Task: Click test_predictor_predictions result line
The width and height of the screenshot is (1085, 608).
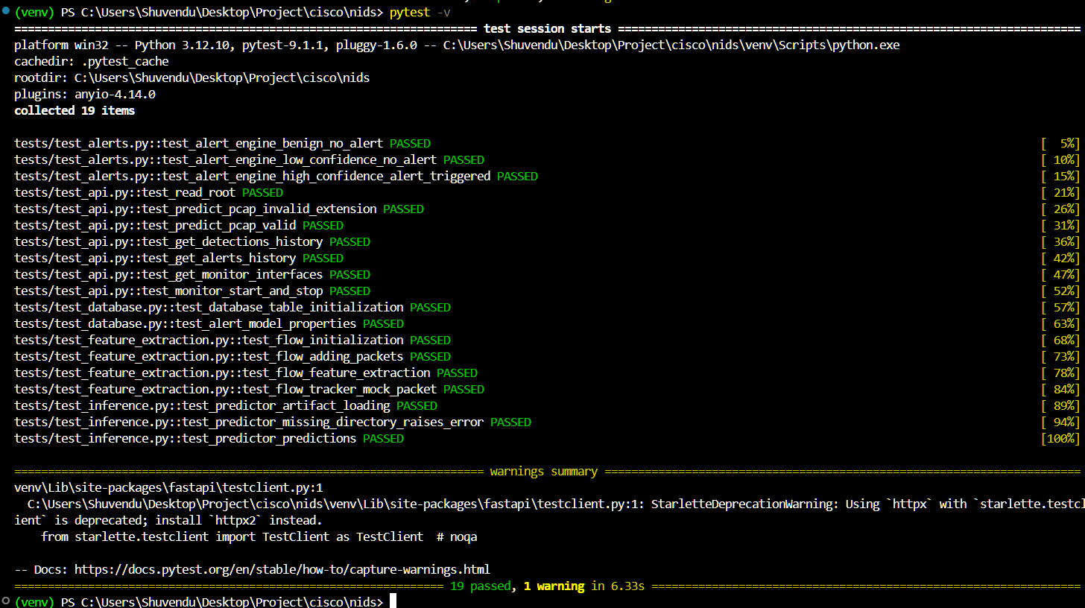Action: click(209, 439)
